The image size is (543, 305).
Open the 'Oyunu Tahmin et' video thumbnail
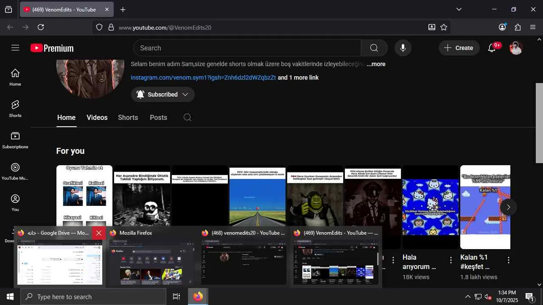pos(84,196)
